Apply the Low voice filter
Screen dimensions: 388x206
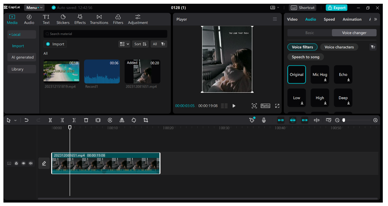[297, 98]
